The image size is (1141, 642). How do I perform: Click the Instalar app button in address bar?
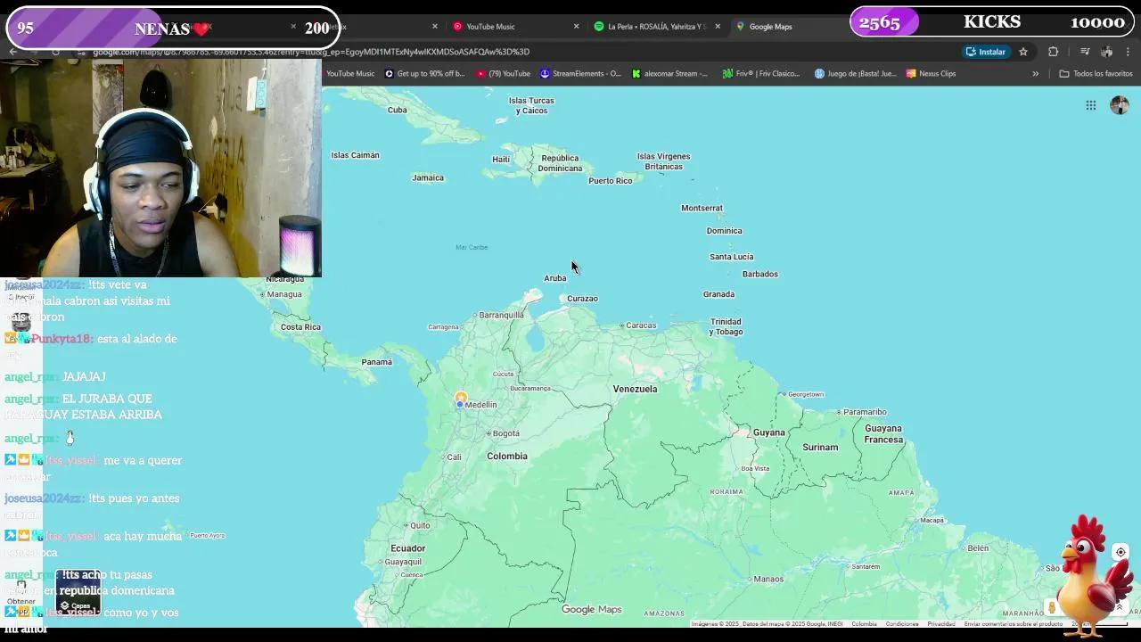pos(986,52)
